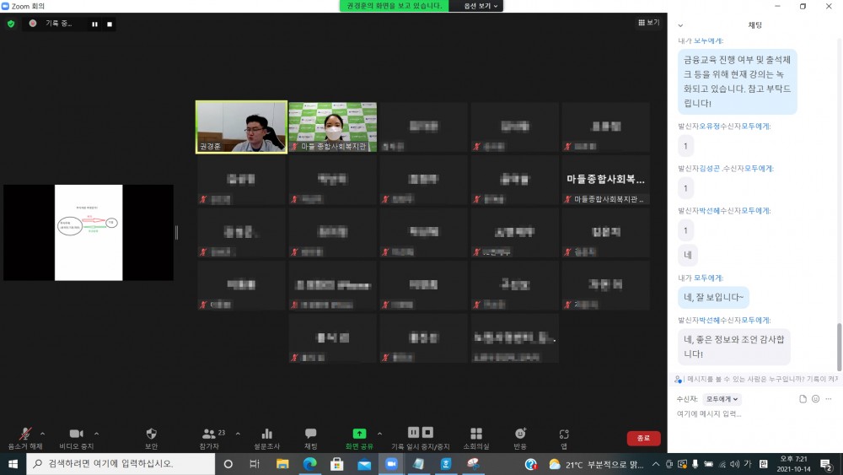
Task: Expand audio options arrow beside microphone
Action: click(43, 433)
